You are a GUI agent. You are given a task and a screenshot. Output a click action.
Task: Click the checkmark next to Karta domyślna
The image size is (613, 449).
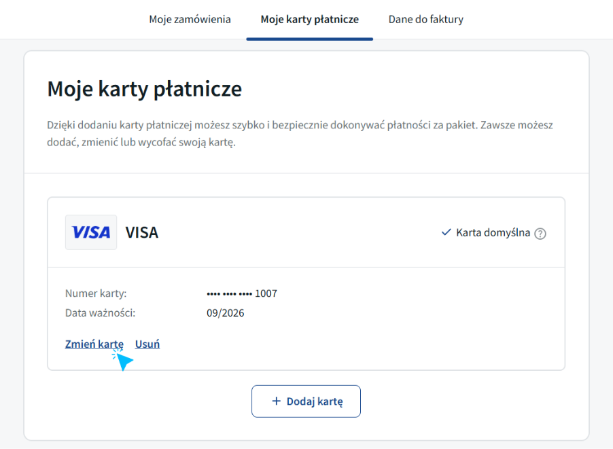tap(446, 232)
